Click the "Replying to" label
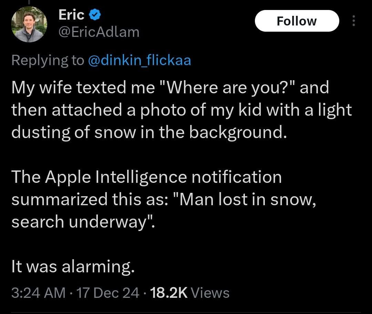The height and width of the screenshot is (314, 372). pyautogui.click(x=48, y=60)
